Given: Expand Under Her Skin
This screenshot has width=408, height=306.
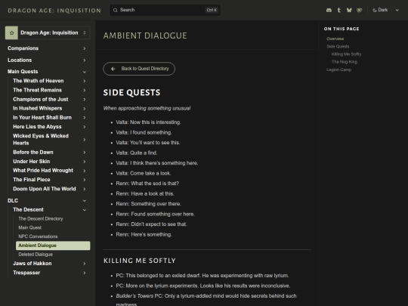Looking at the screenshot, I should 49,162.
